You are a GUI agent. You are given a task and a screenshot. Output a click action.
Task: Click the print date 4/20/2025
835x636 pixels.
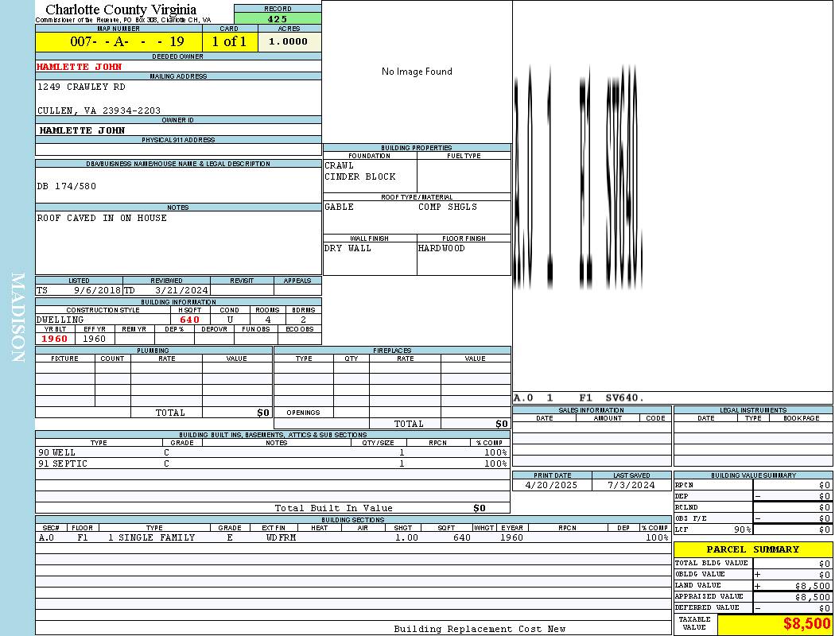point(552,485)
